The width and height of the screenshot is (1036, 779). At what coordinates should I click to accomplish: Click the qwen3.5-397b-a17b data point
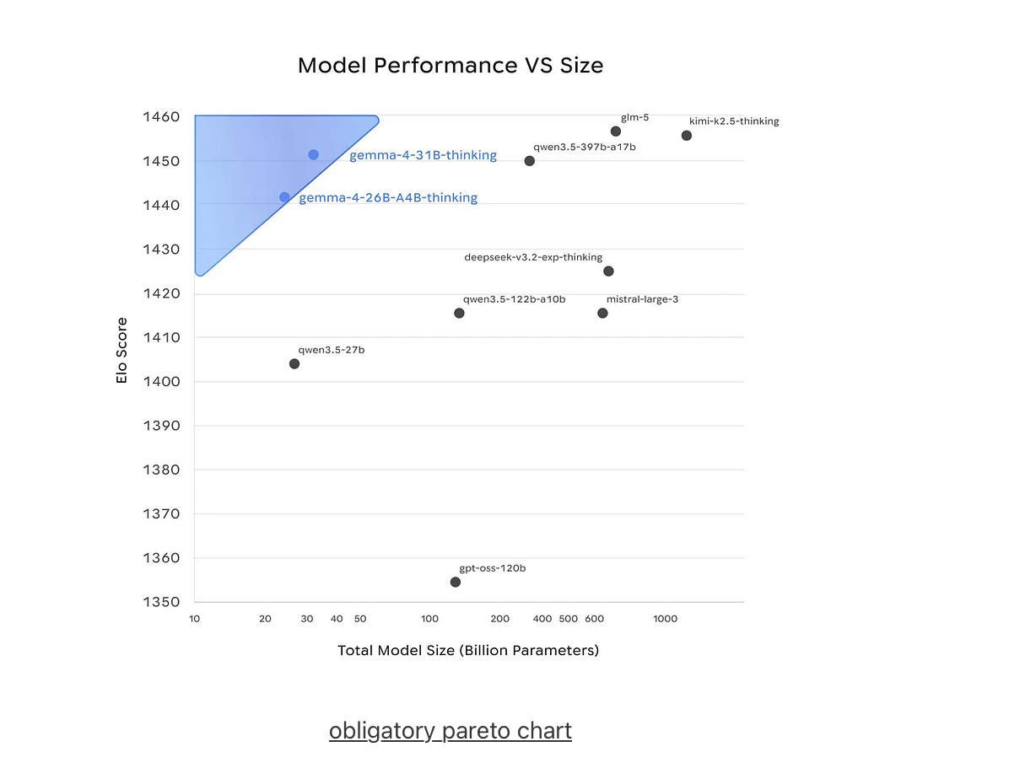click(529, 161)
